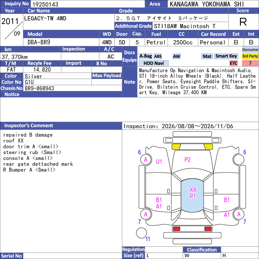
Task: Click the ABS equipment badge
Action: click(158, 56)
